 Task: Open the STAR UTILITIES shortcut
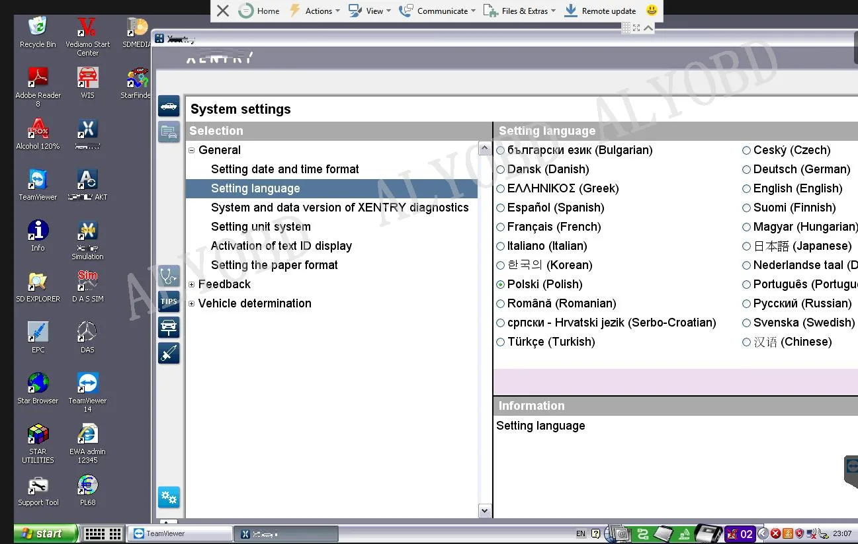[38, 444]
